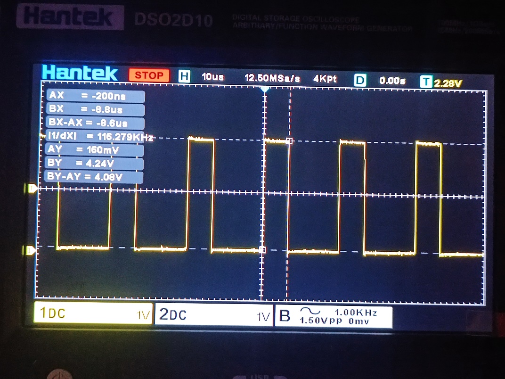The height and width of the screenshot is (379, 505).
Task: Click the red STOP status indicator
Action: (x=149, y=75)
